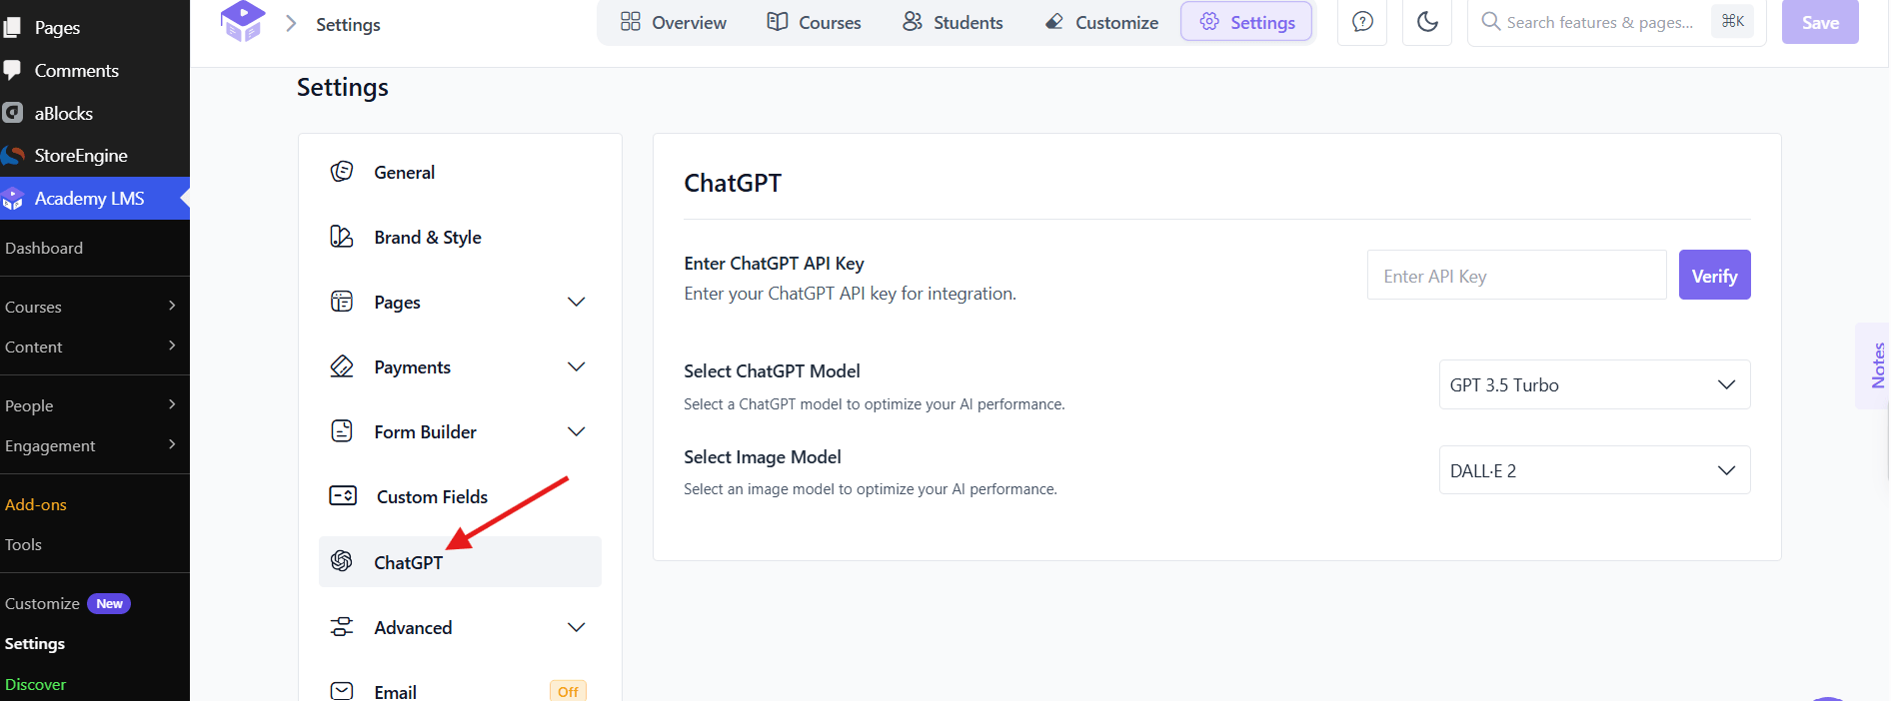Open Dashboard link in sidebar

44,248
